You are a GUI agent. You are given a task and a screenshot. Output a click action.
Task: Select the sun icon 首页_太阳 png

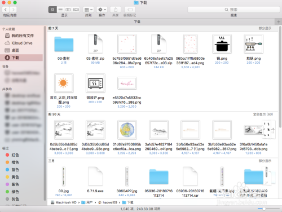click(64, 83)
